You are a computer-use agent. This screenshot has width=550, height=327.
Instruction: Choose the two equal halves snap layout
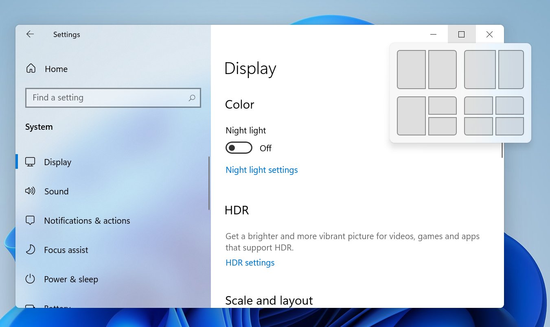coord(427,69)
